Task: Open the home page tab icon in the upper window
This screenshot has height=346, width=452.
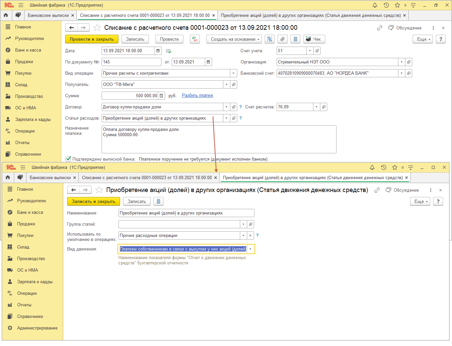Action: pos(6,15)
